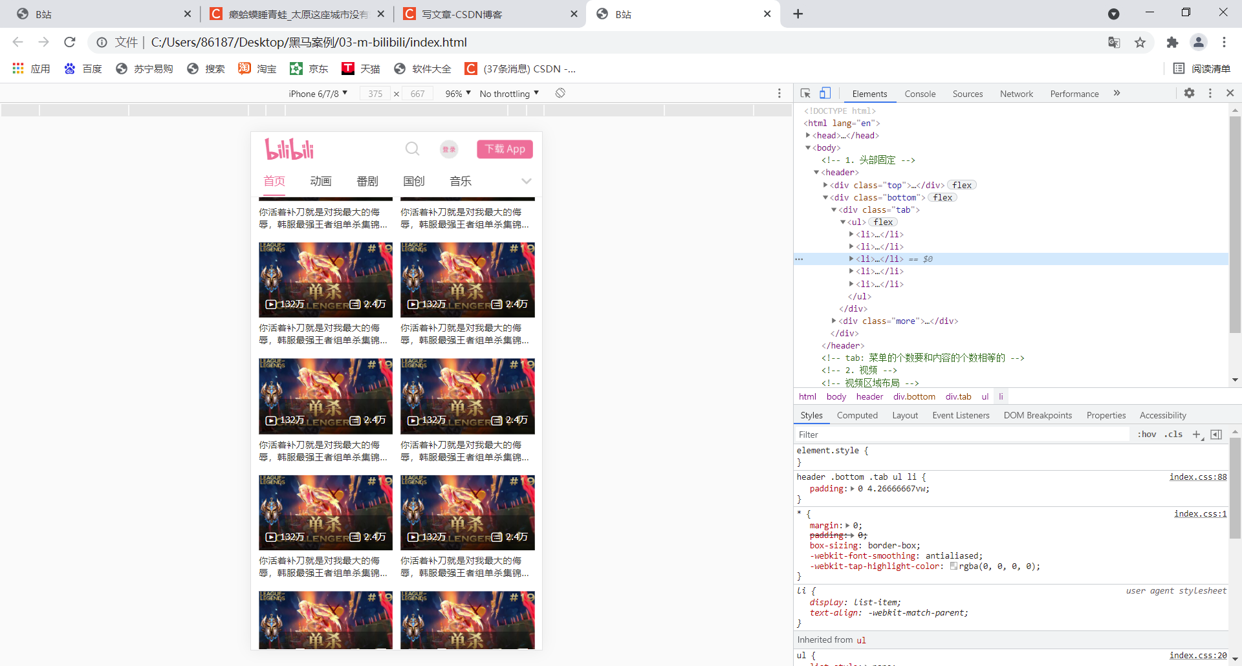Add new style rule plus icon
This screenshot has width=1242, height=666.
[1197, 435]
